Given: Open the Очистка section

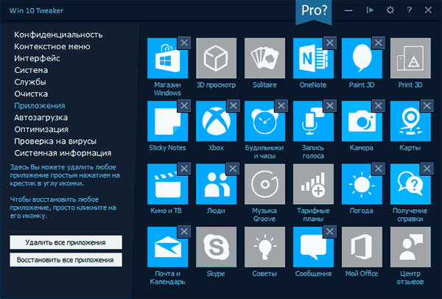Looking at the screenshot, I should click(31, 94).
